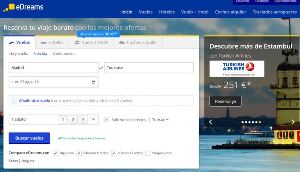Show next slide with right carousel arrow

[293, 122]
